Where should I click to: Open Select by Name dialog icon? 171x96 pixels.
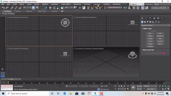37,8
